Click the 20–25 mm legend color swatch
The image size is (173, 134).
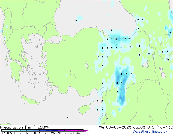point(49,130)
